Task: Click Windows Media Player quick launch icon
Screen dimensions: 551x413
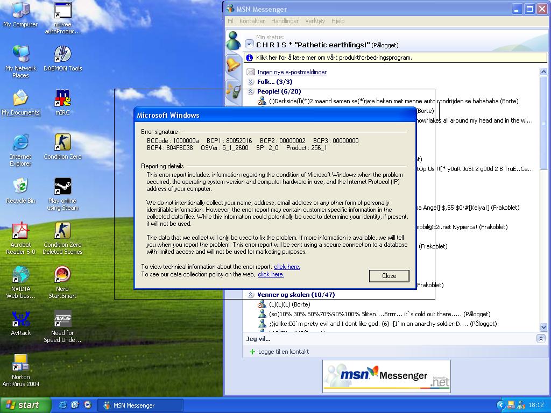Action: tap(88, 405)
